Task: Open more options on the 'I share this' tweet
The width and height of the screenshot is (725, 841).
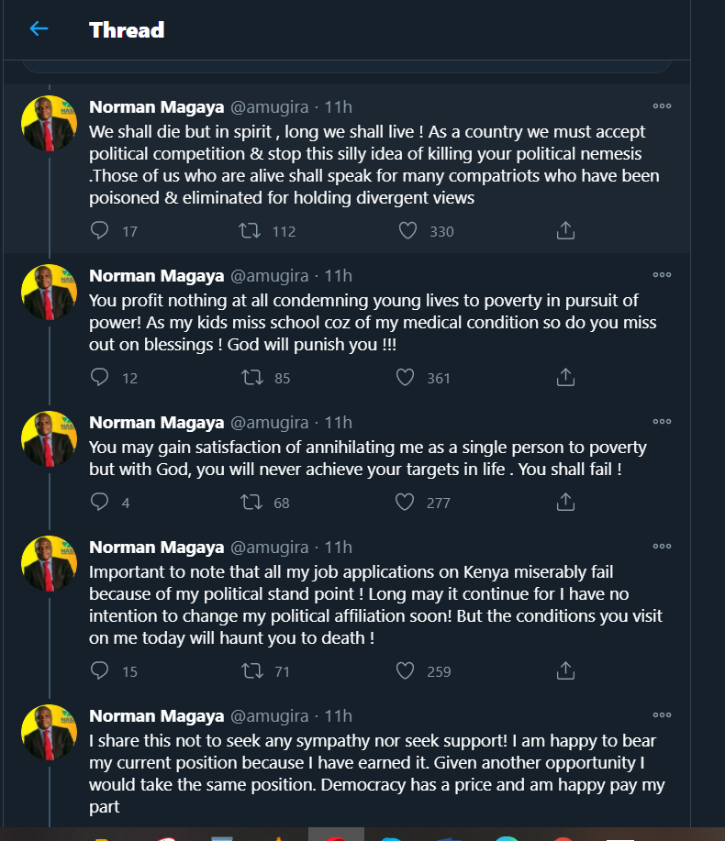Action: pos(662,715)
